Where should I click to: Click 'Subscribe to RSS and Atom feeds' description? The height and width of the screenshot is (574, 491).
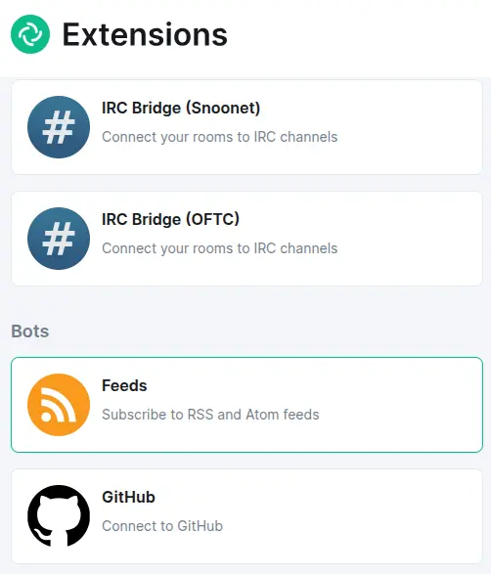click(210, 415)
